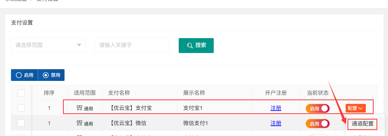388x136 pixels.
Task: Check the select-all checkbox in table header
Action: click(21, 93)
